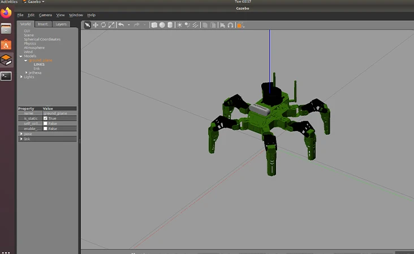Activate the rotate mode tool

coord(103,25)
